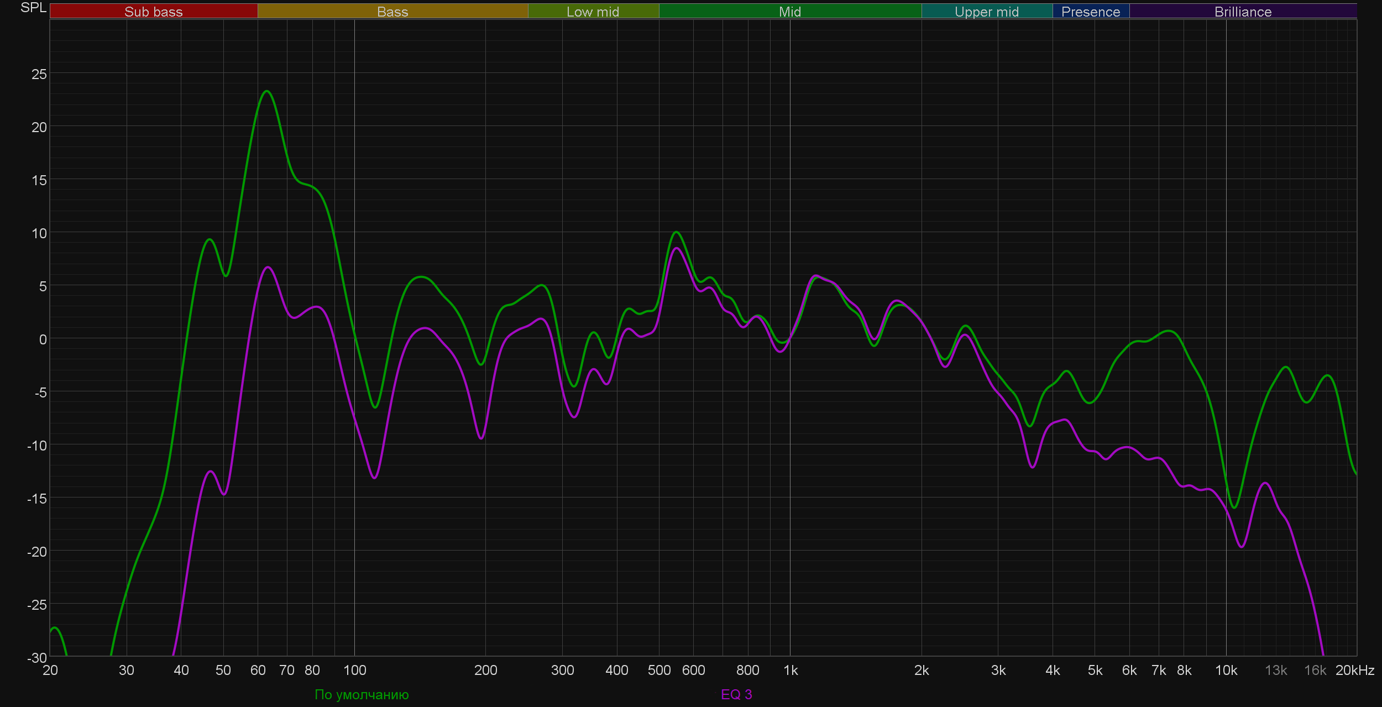Click the Upper mid band header
Screen dimensions: 1382x707
coord(986,12)
